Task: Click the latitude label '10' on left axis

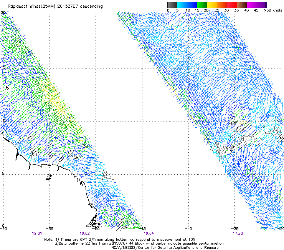Action: tap(3, 120)
